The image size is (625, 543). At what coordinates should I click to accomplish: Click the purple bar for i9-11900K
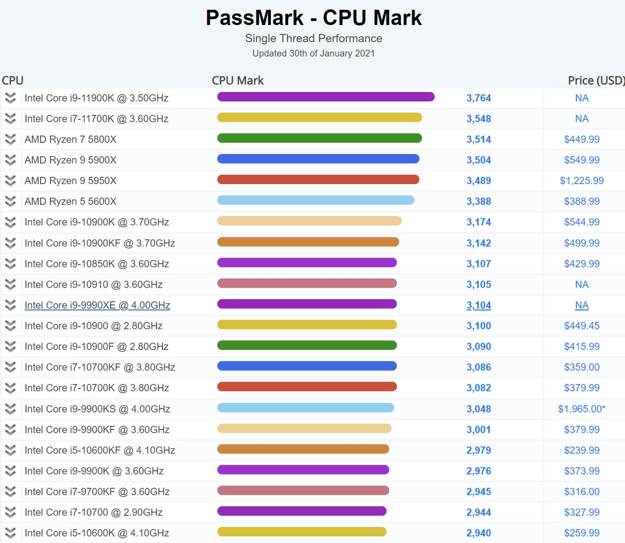(x=326, y=97)
